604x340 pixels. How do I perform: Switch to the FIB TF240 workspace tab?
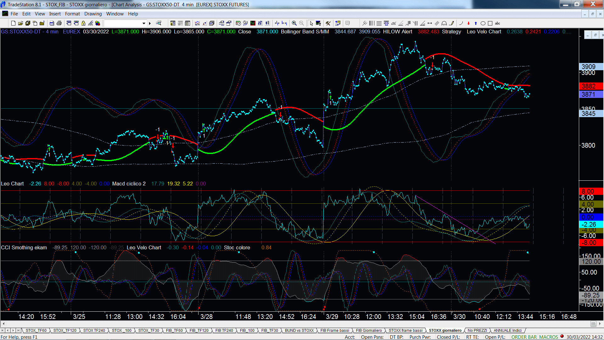pyautogui.click(x=224, y=331)
